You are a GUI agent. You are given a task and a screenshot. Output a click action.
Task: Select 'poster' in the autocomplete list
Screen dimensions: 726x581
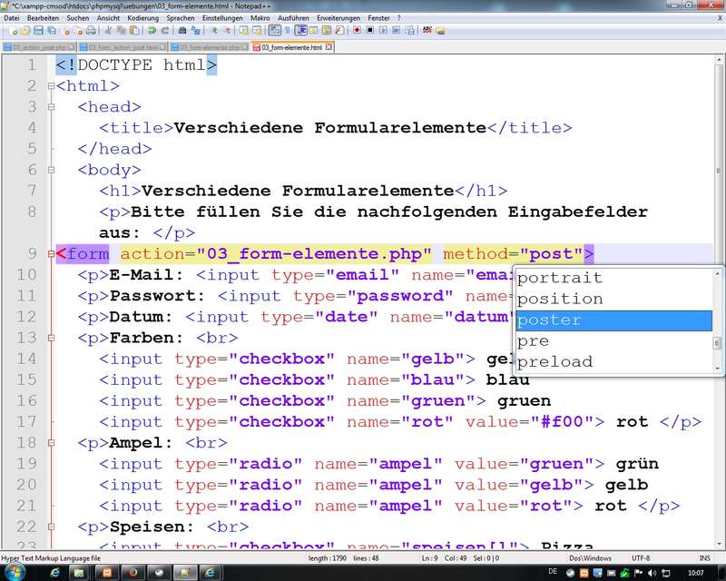coord(613,320)
